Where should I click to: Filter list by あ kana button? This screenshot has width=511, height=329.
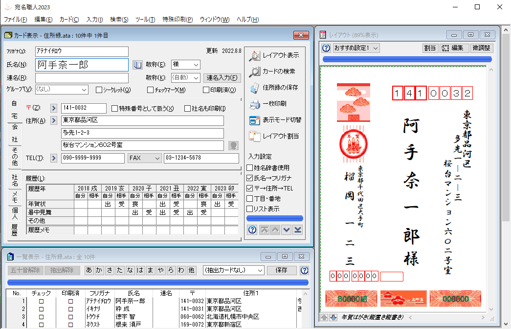[89, 270]
